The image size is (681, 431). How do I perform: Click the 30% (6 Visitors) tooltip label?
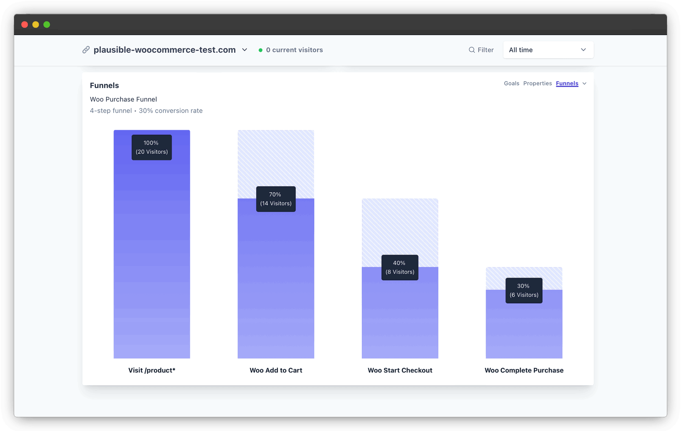point(524,291)
